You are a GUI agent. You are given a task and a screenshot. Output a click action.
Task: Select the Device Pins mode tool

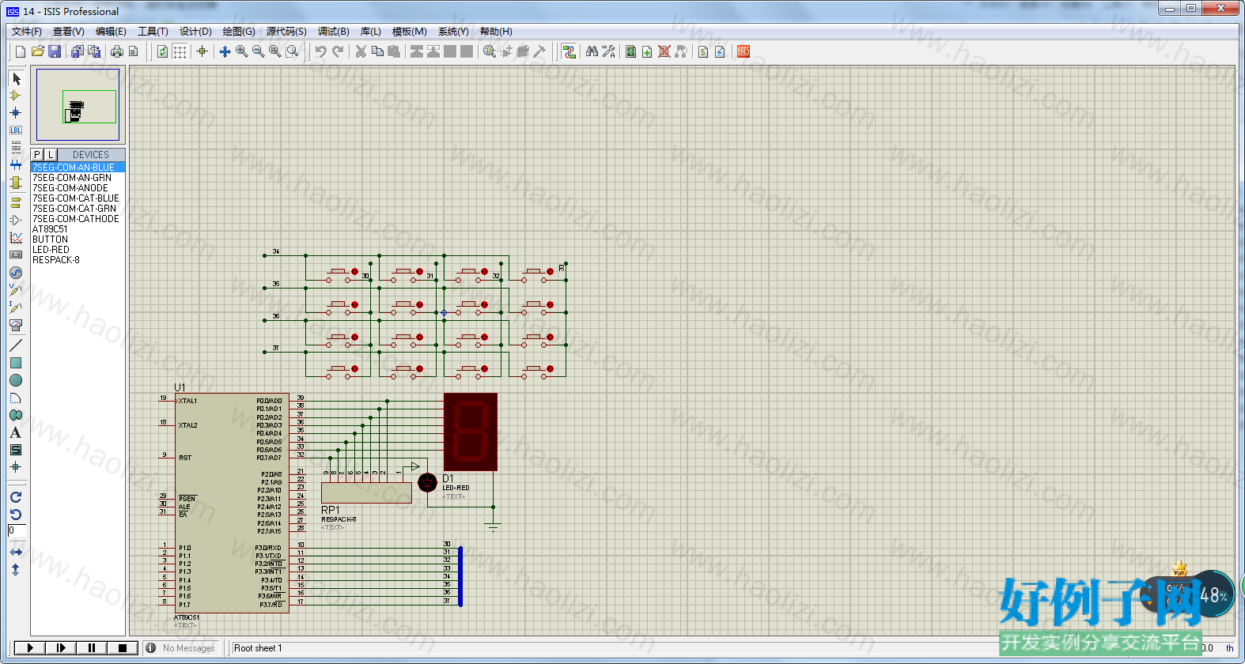click(x=16, y=220)
